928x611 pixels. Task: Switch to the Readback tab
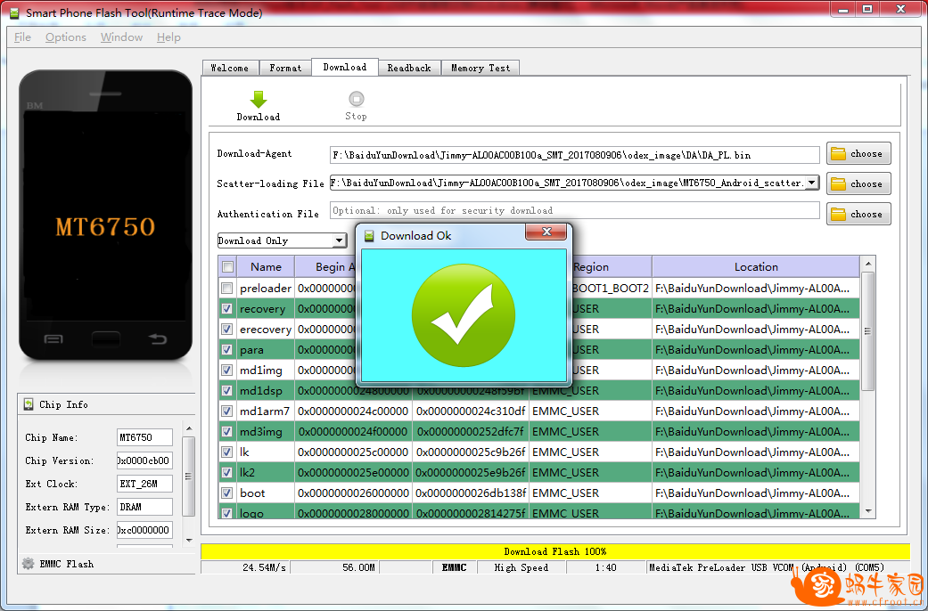(x=409, y=68)
